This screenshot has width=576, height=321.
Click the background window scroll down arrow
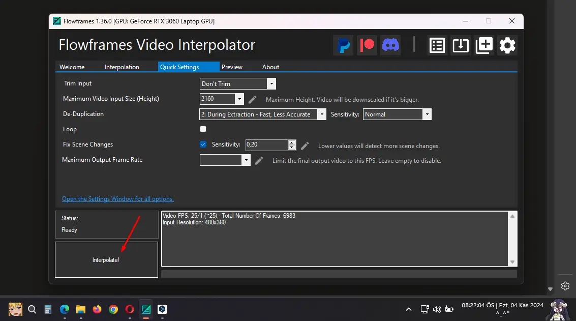550,289
